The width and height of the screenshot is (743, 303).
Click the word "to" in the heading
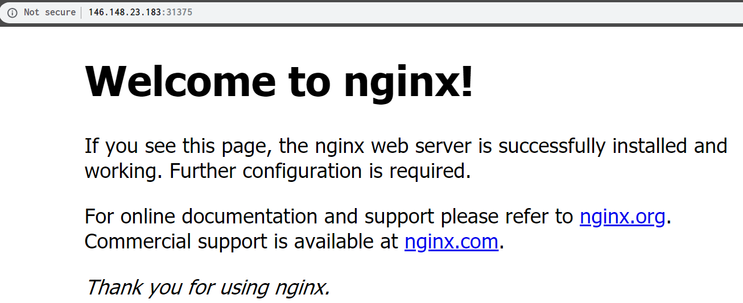click(x=310, y=81)
